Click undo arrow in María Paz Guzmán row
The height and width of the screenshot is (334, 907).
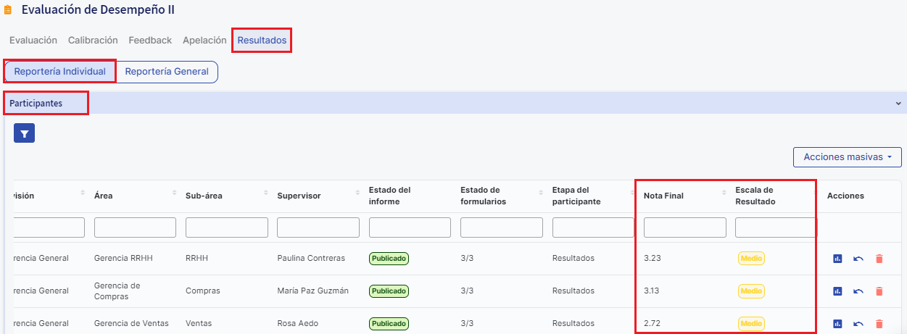click(858, 291)
